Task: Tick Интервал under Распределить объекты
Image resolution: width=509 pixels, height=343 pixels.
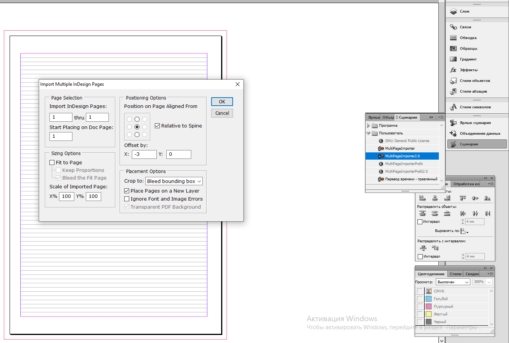Action: pos(420,222)
